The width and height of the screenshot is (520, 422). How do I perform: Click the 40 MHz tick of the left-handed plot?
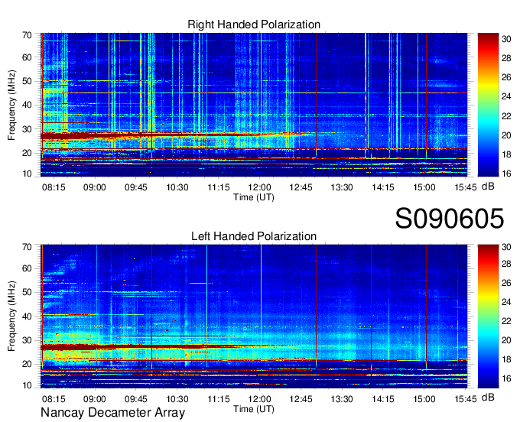pyautogui.click(x=27, y=316)
